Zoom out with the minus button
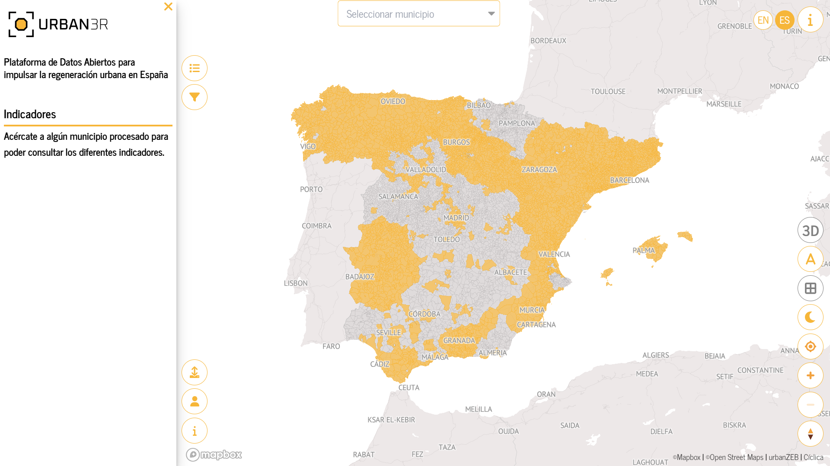 pyautogui.click(x=811, y=405)
